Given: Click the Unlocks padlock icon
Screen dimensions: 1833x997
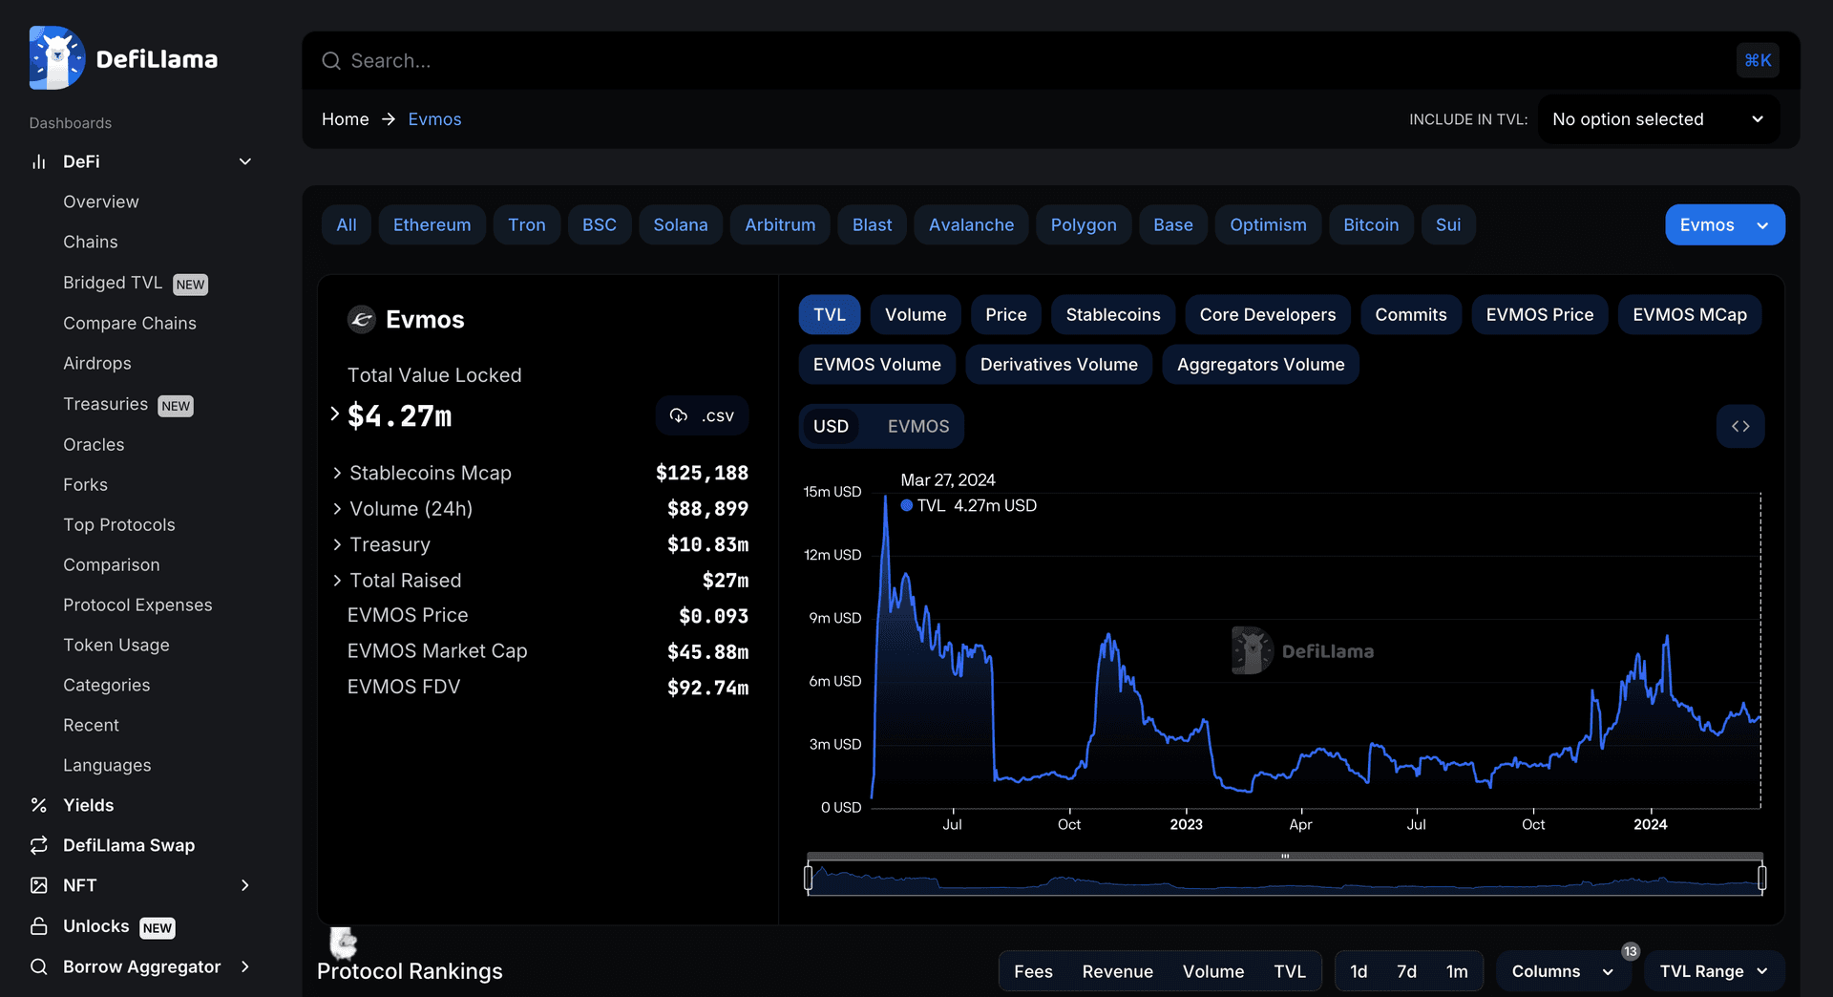Looking at the screenshot, I should [x=39, y=926].
